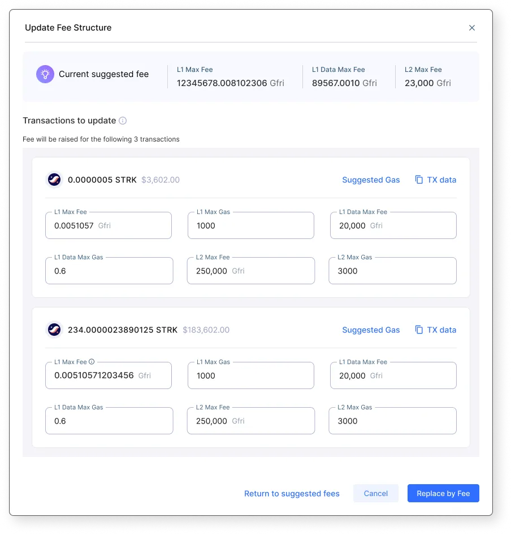Click the Update Fee Structure title
Screen dimensions: 511x534
click(x=68, y=28)
